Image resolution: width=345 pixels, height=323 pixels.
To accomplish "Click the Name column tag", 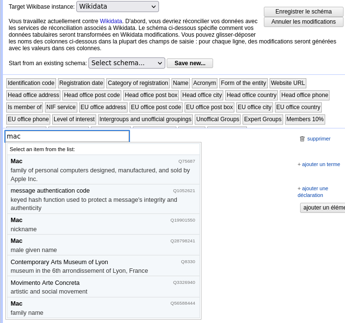I will [x=180, y=83].
